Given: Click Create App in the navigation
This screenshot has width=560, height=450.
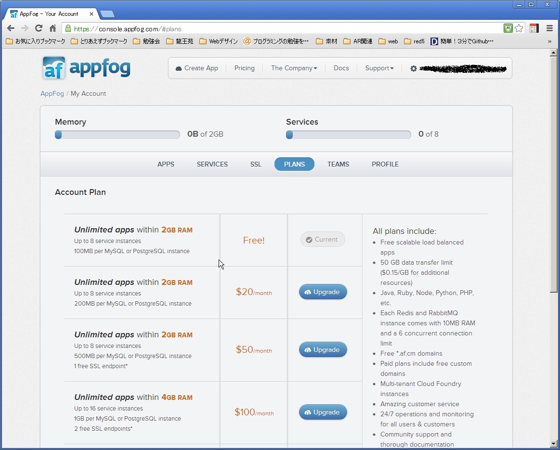Looking at the screenshot, I should pos(197,68).
